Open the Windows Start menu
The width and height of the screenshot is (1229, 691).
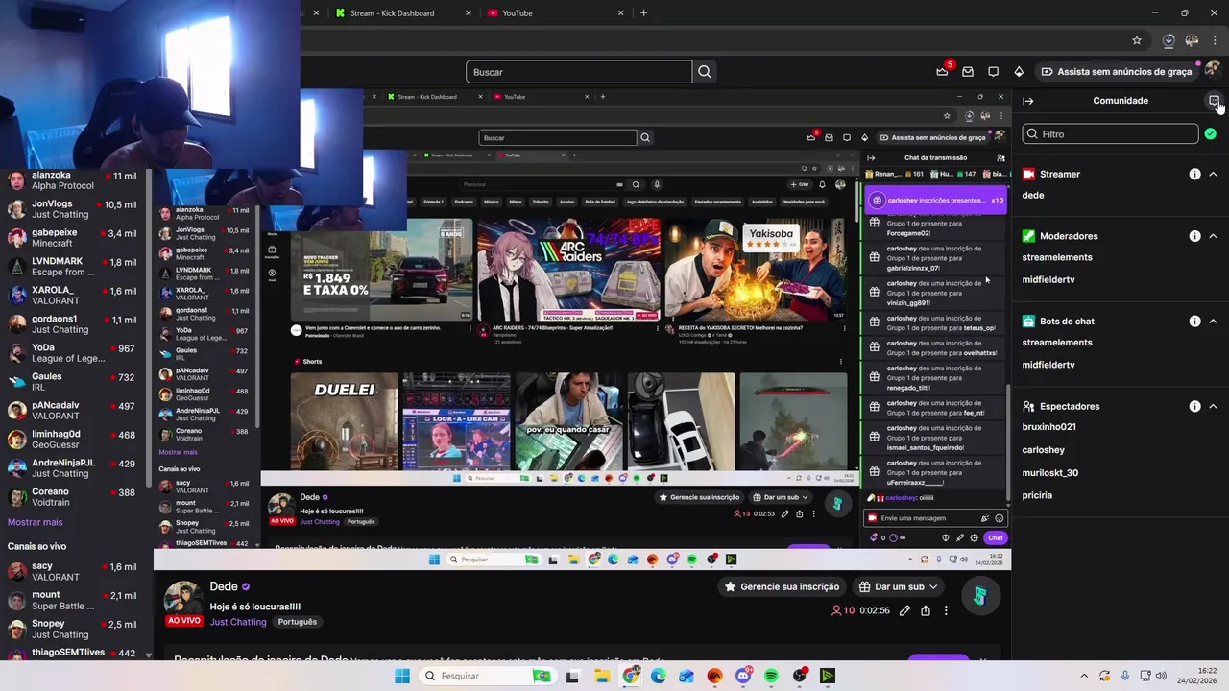(x=402, y=677)
